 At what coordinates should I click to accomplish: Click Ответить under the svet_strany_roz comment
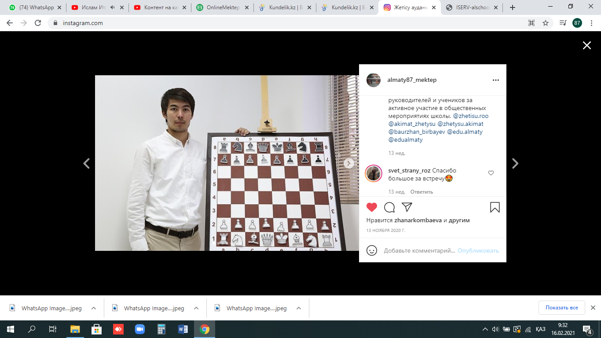point(421,192)
